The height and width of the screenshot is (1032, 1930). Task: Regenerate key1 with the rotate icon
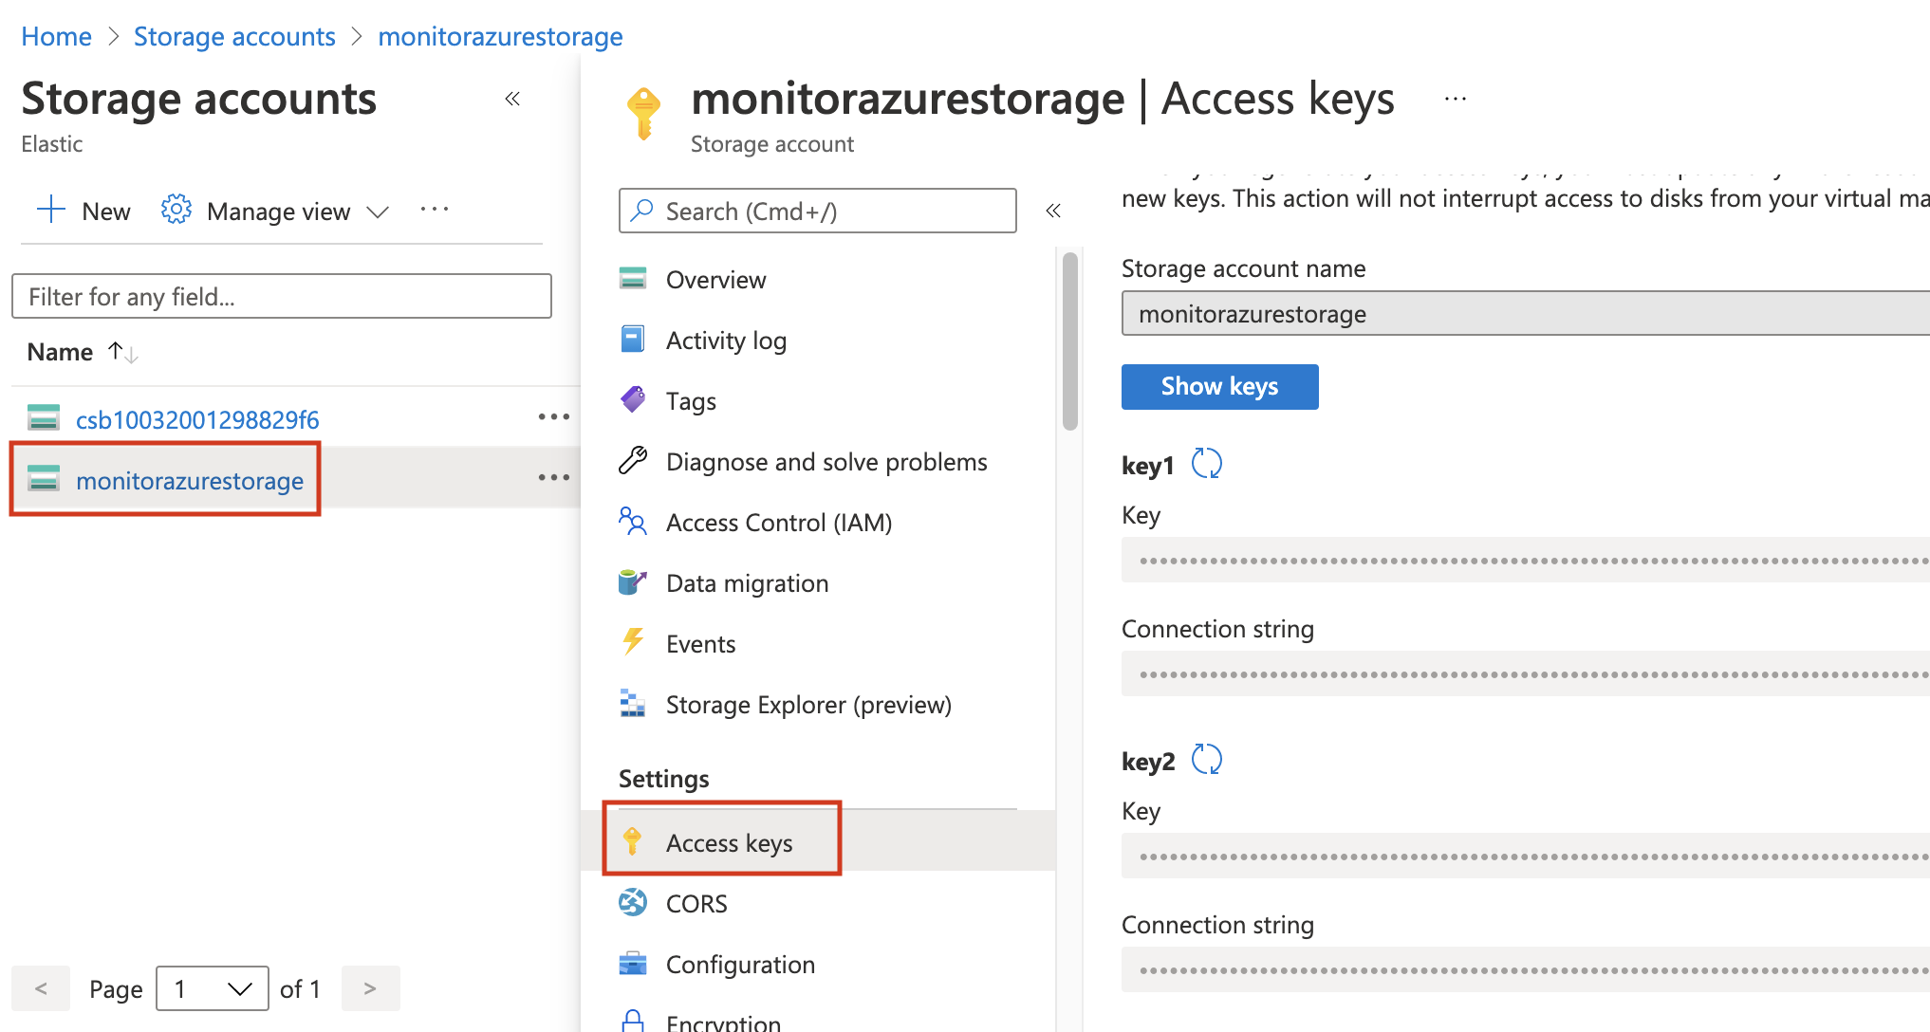1208,464
